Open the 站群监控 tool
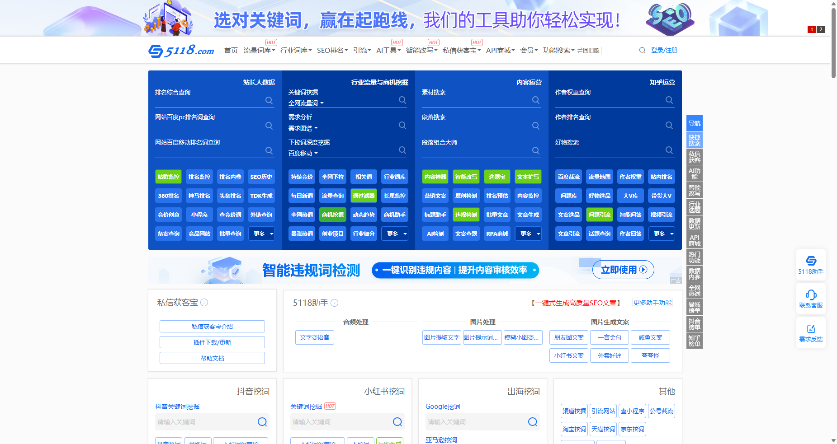Screen dimensions: 837x444 click(x=169, y=177)
